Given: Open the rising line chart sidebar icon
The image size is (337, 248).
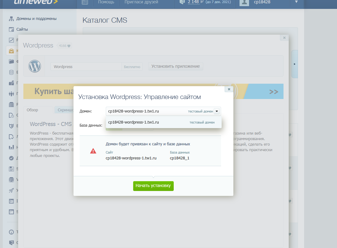Looking at the screenshot, I should [x=11, y=40].
